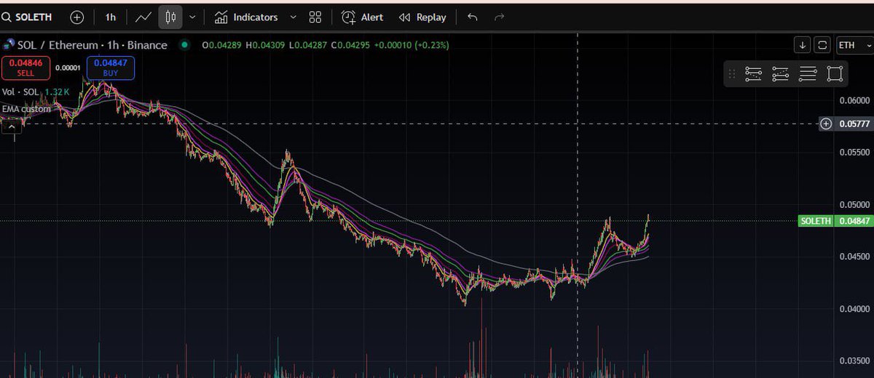Click the 0.04000 price scale label
874x378 pixels.
pyautogui.click(x=854, y=308)
